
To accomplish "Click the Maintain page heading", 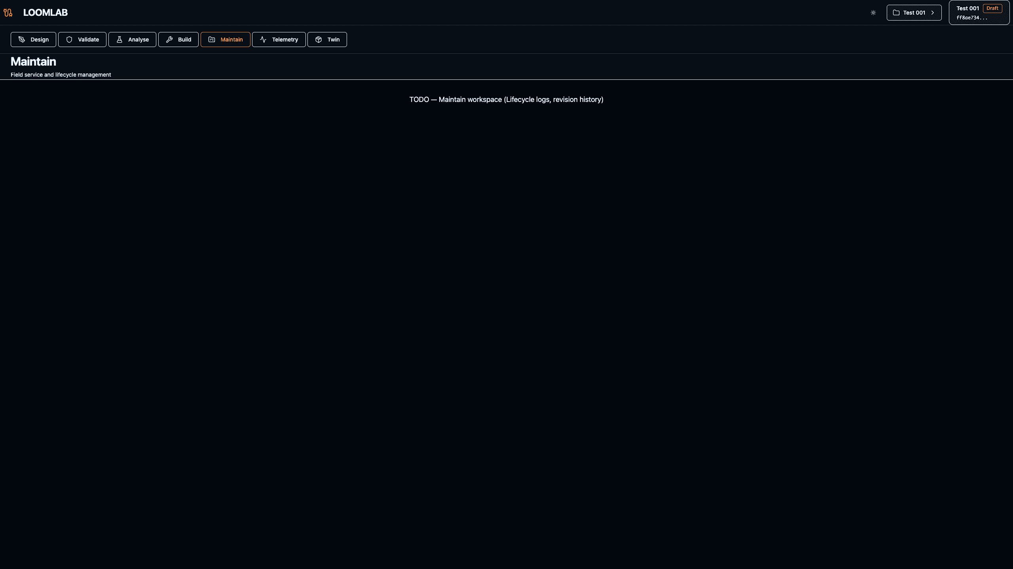I will pos(33,61).
